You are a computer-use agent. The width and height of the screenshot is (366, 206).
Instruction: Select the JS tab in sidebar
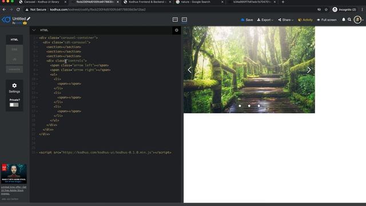(x=14, y=60)
